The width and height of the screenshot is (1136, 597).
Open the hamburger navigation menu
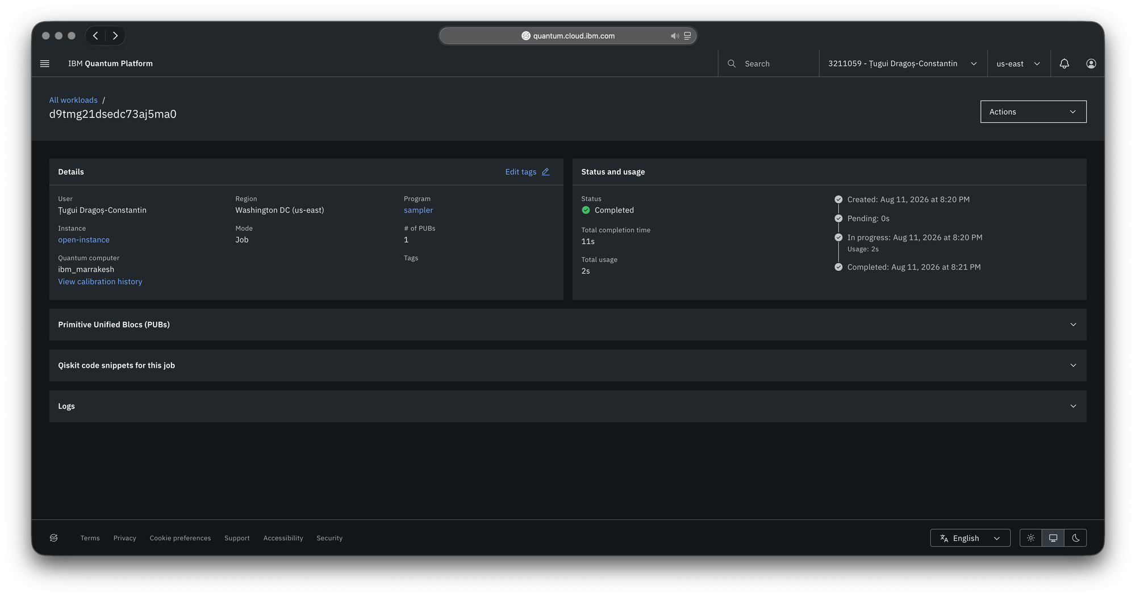coord(45,64)
